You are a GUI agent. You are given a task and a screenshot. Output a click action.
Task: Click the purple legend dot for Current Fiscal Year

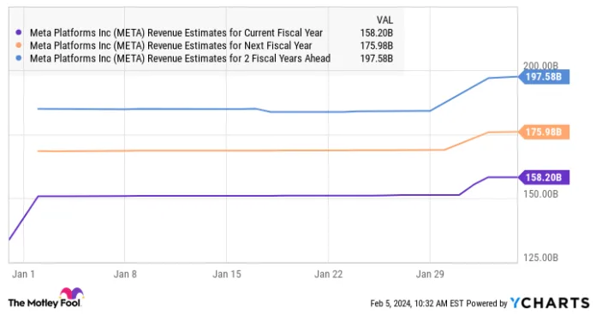click(x=18, y=33)
